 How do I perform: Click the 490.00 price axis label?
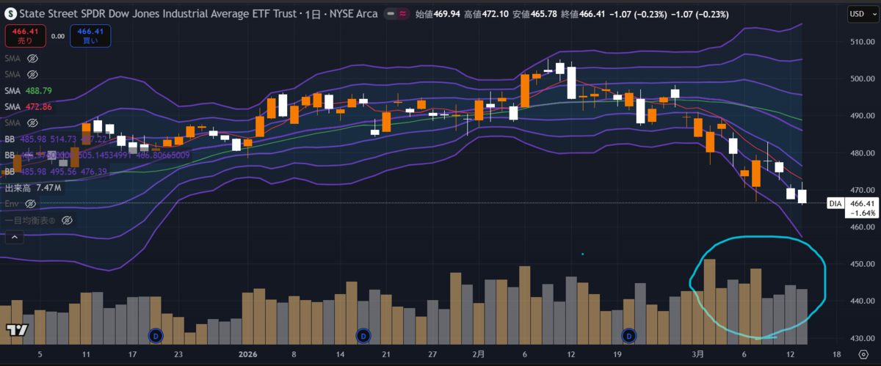point(861,116)
